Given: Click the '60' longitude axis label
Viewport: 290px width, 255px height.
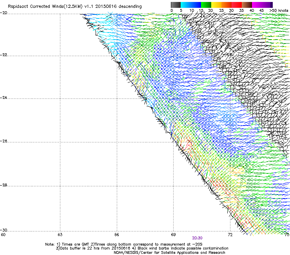Looking at the screenshot, I should point(3,235).
